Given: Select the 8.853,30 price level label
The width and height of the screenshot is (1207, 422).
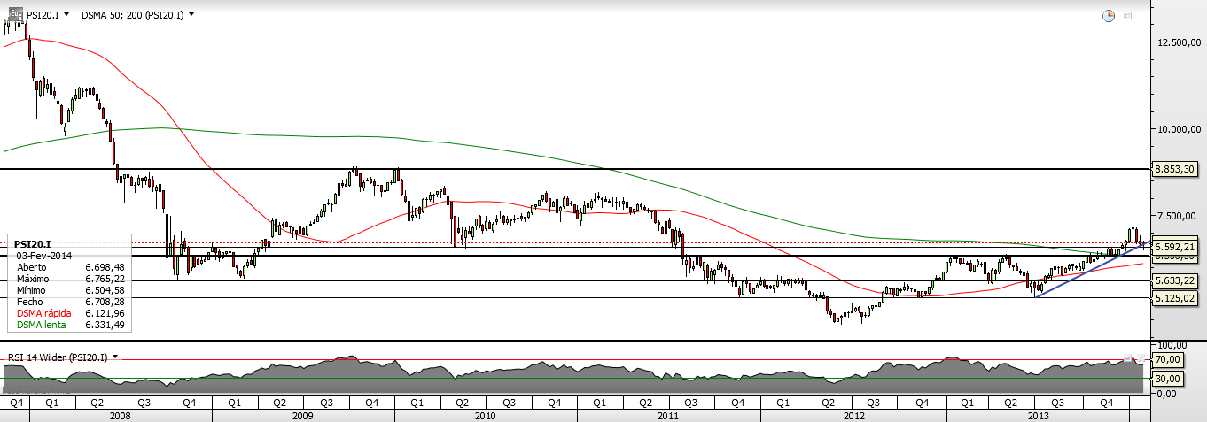Looking at the screenshot, I should click(x=1176, y=169).
